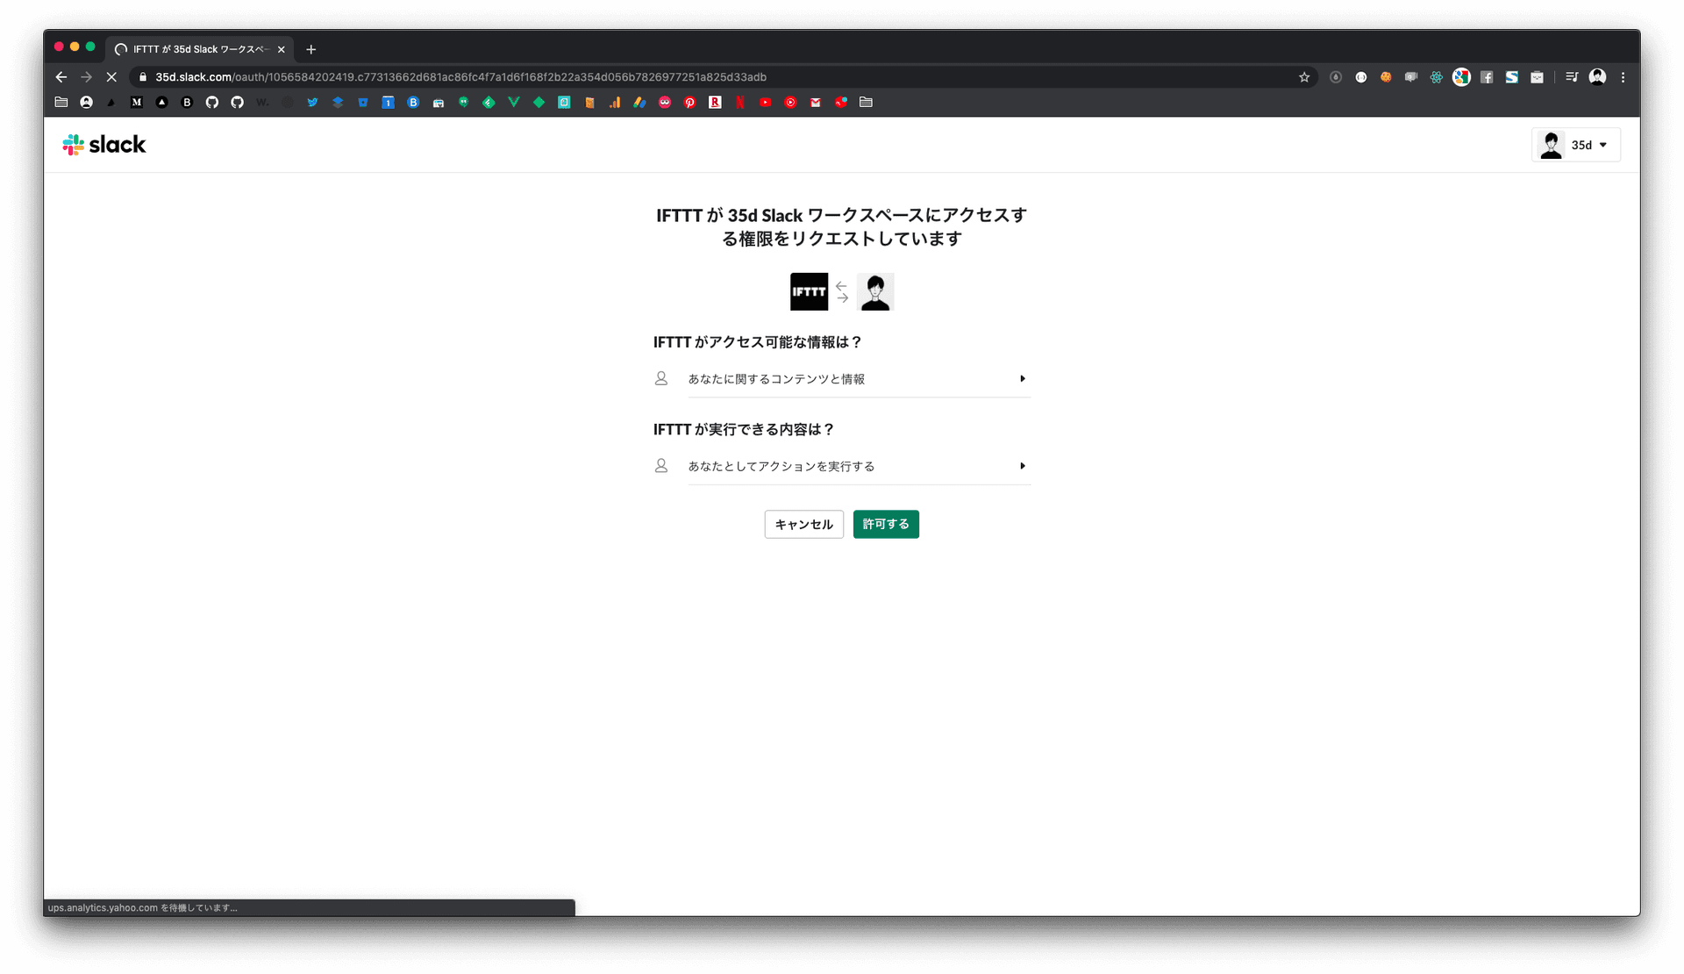Open the YouTube bookmark

[766, 103]
